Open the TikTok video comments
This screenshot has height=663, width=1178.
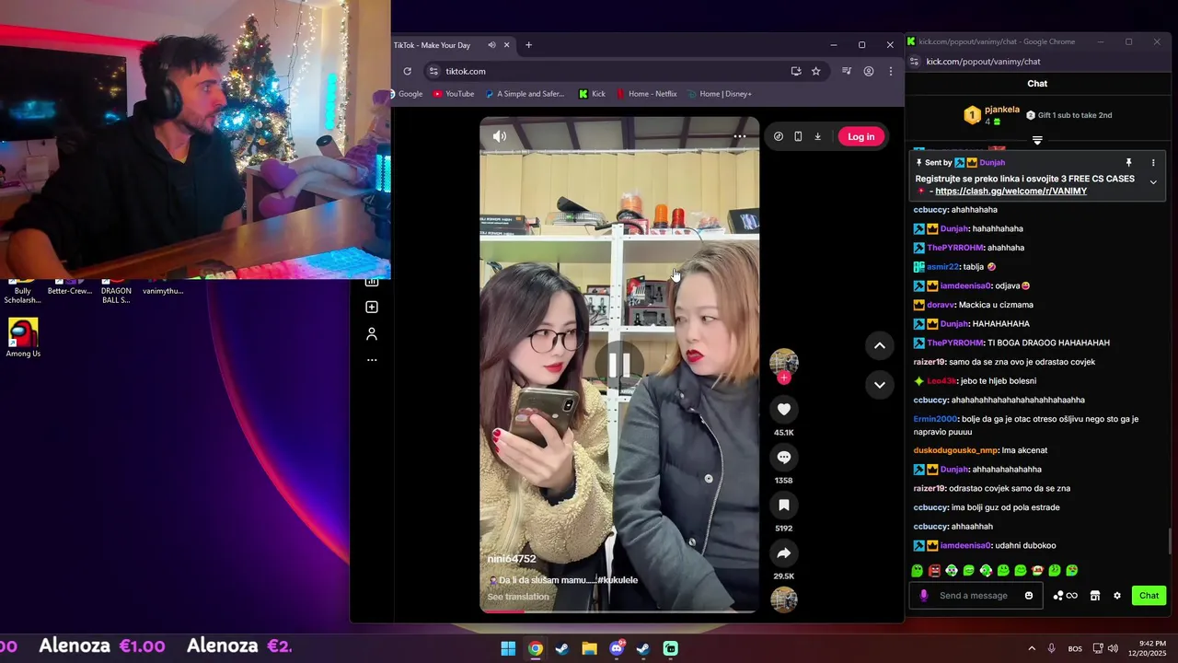pyautogui.click(x=784, y=458)
